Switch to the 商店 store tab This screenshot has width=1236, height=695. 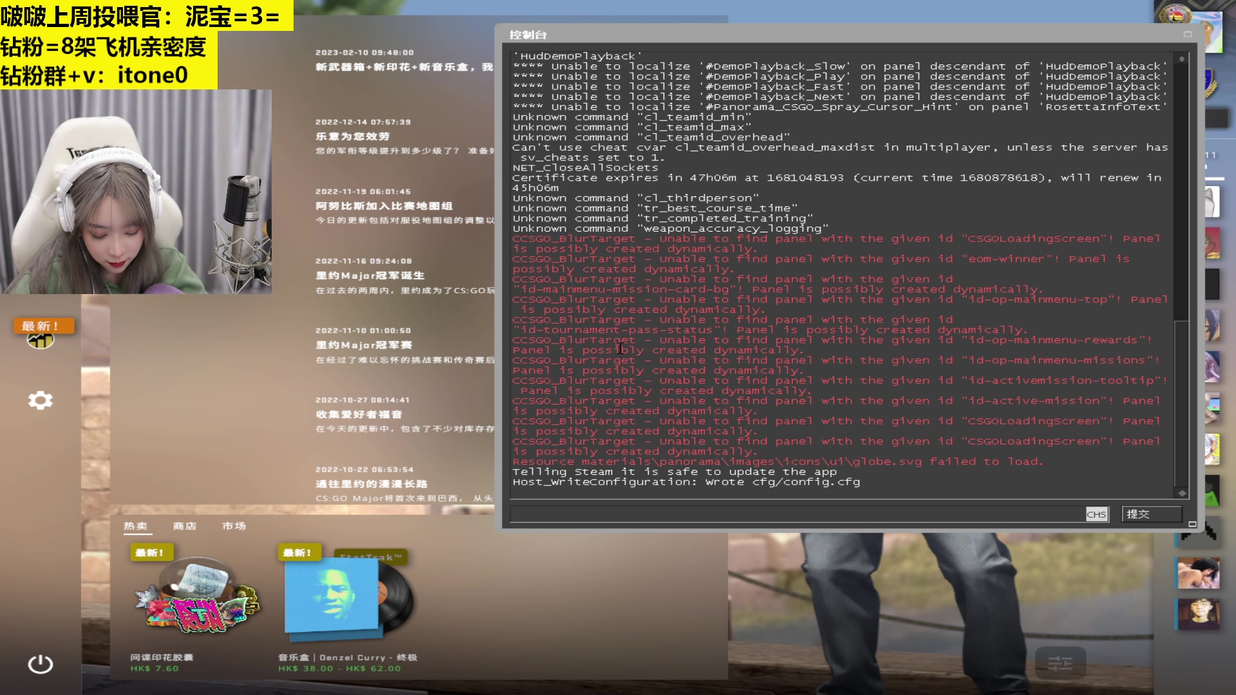pos(185,526)
